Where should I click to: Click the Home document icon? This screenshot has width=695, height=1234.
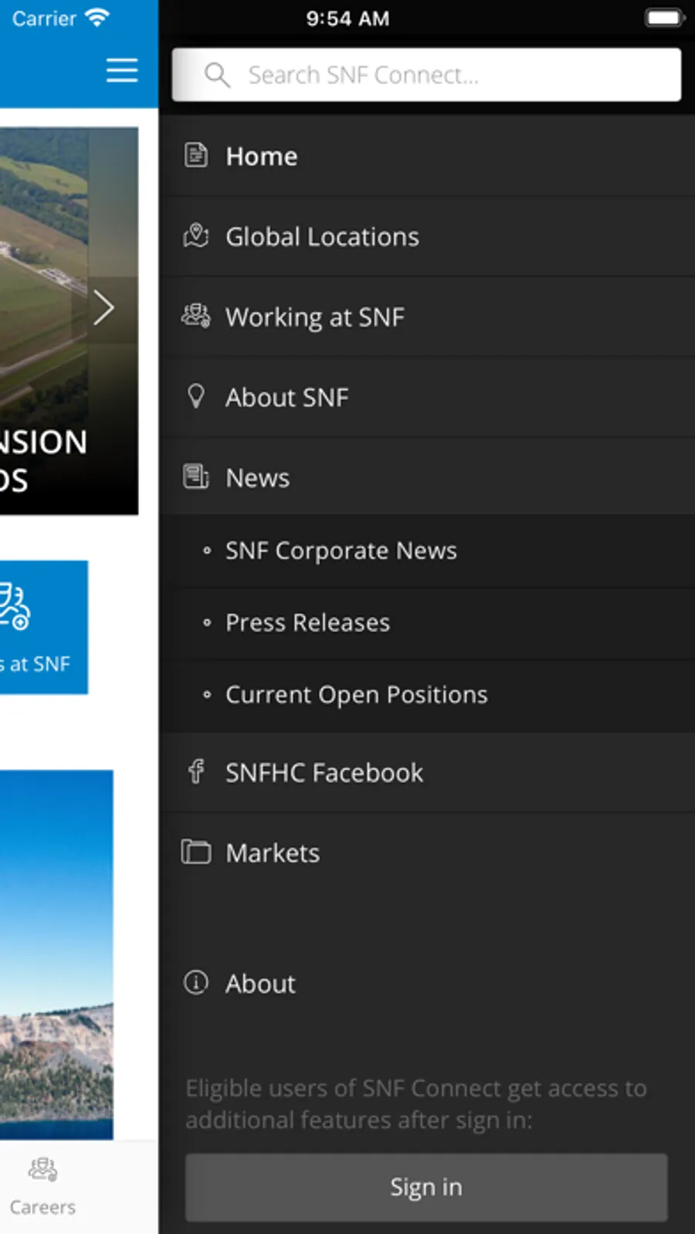coord(196,155)
